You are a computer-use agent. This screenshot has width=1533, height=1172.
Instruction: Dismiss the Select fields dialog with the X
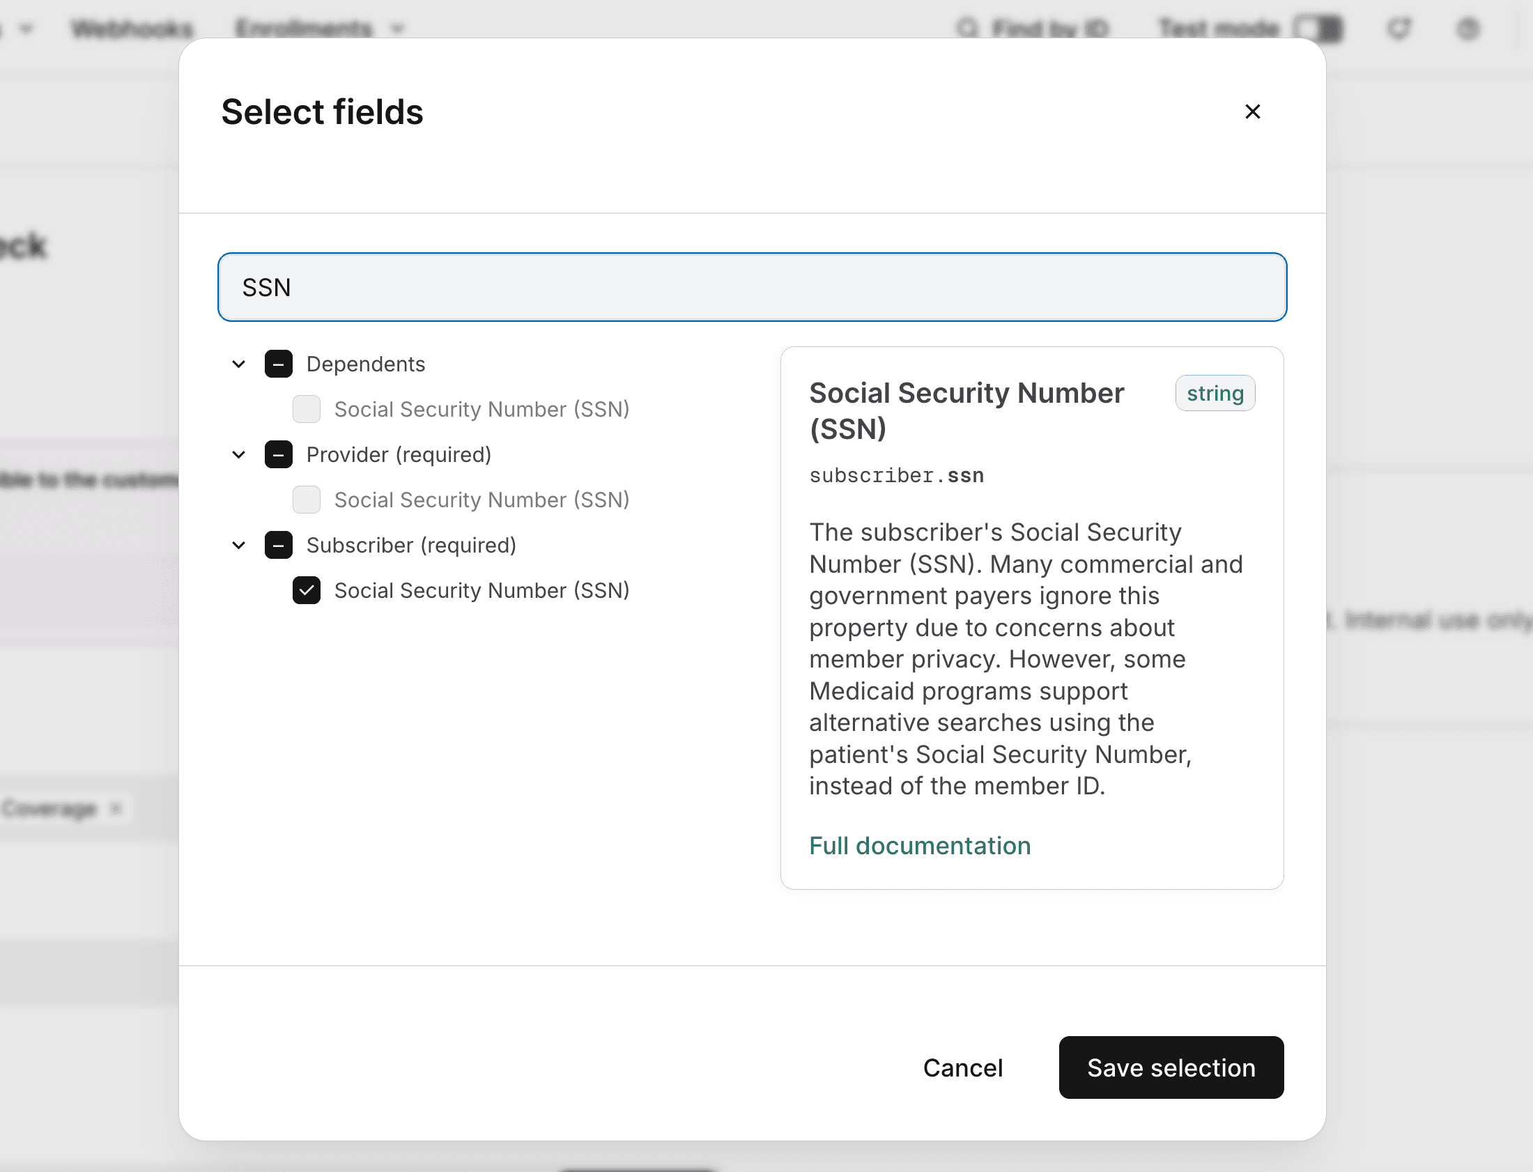(x=1253, y=111)
